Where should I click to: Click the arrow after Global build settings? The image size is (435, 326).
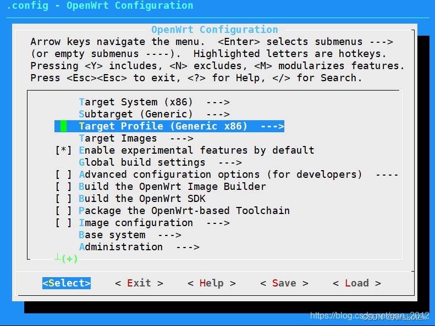click(x=230, y=162)
